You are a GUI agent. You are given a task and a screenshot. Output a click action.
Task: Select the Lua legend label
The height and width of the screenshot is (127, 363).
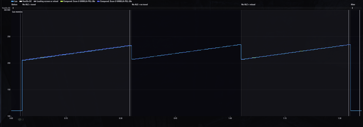pos(16,1)
